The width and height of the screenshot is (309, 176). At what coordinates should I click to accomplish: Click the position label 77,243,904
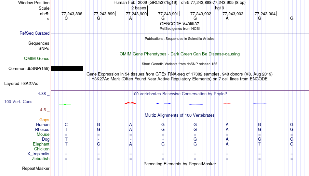click(x=265, y=14)
